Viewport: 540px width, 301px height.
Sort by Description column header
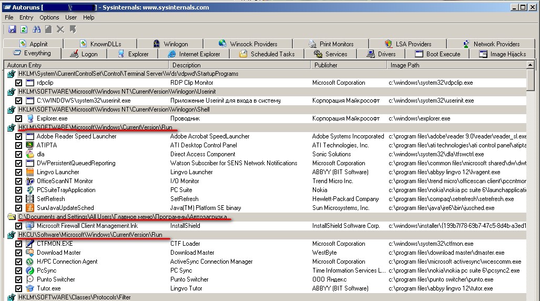(240, 65)
